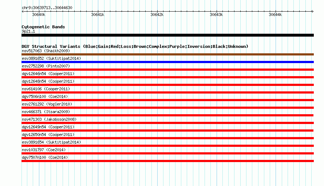Click the red dgv7506n100 loss bar
This screenshot has height=186, width=324.
pyautogui.click(x=167, y=100)
